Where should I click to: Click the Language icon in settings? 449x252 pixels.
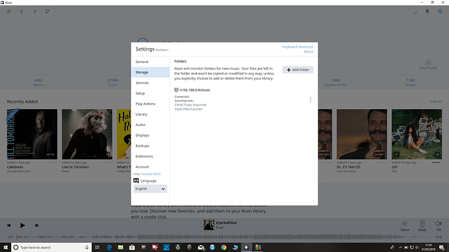coord(136,181)
